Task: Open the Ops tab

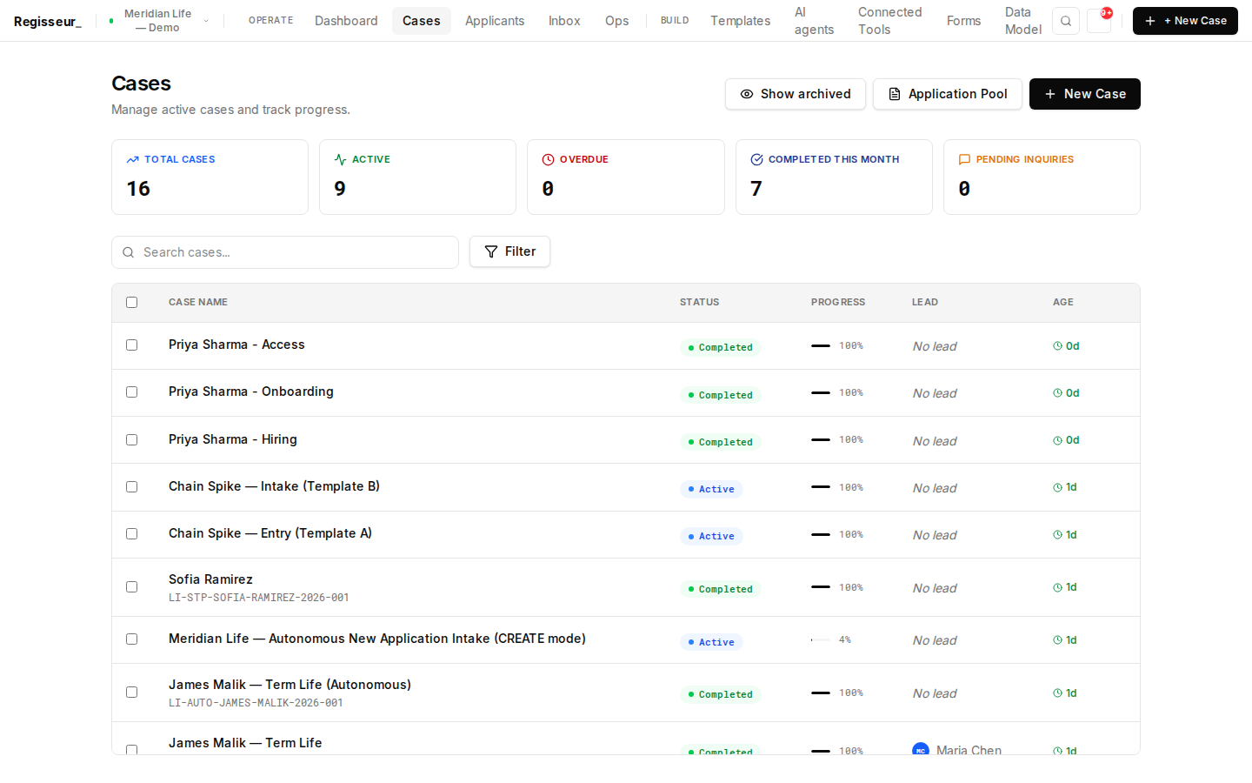Action: (617, 21)
